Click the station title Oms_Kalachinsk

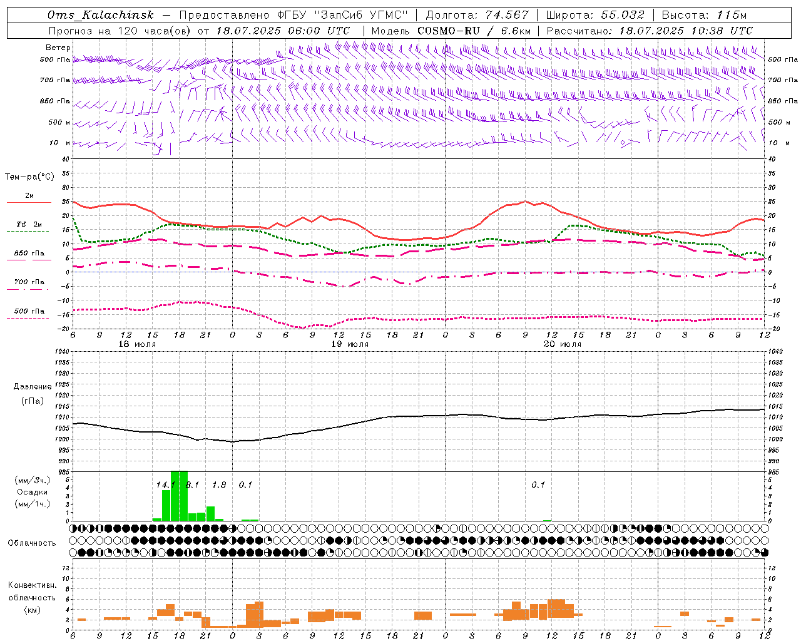pos(100,15)
